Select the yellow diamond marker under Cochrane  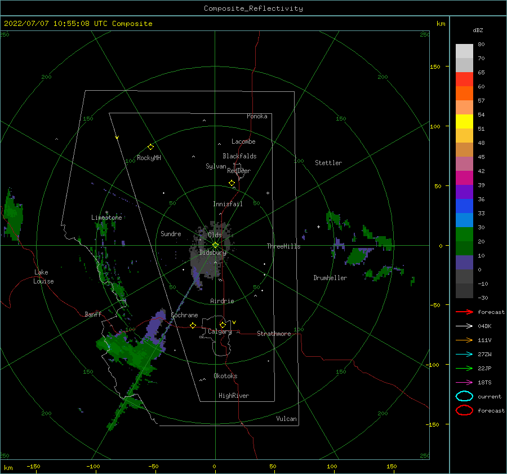click(193, 325)
